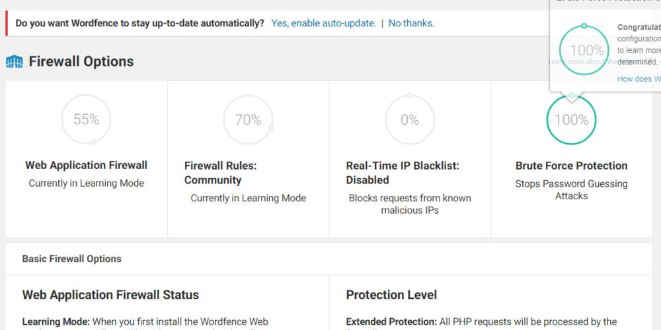Select the Brute Force Protection tile title
Viewport: 661px width, 330px height.
point(572,166)
